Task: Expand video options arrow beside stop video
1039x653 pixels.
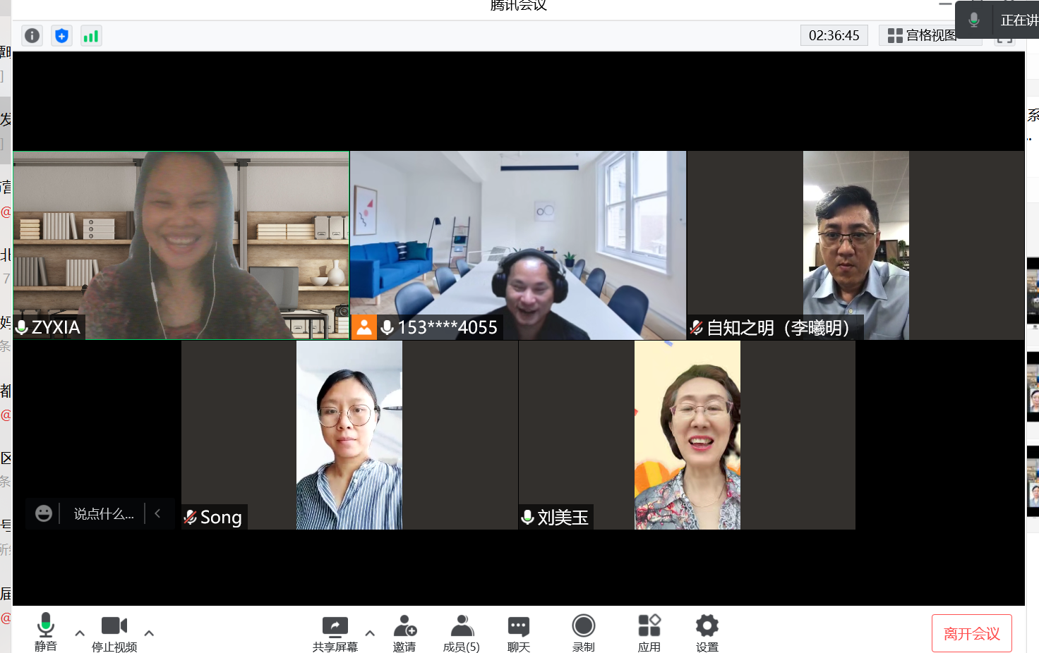Action: pyautogui.click(x=149, y=633)
